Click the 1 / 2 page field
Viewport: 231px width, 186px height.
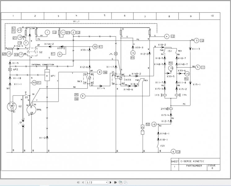97,183
